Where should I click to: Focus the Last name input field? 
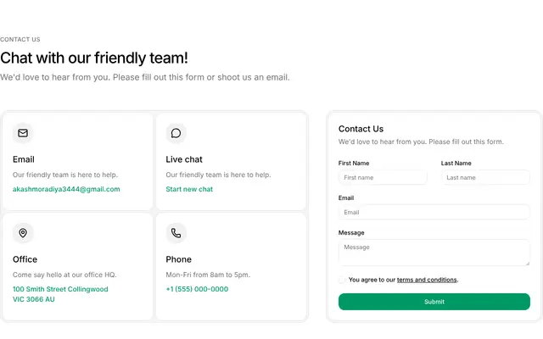485,177
